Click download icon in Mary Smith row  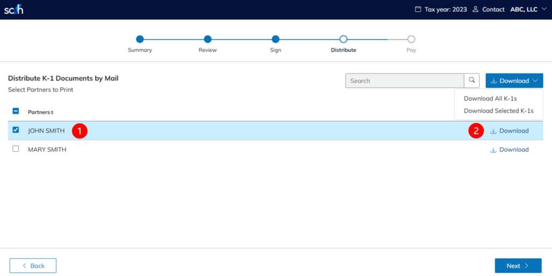point(493,150)
